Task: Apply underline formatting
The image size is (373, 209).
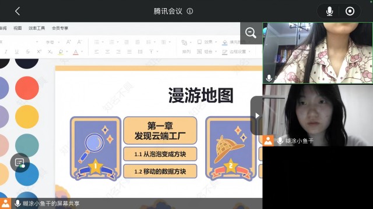Action: (17, 52)
